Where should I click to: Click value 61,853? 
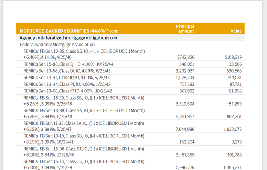click(x=235, y=91)
